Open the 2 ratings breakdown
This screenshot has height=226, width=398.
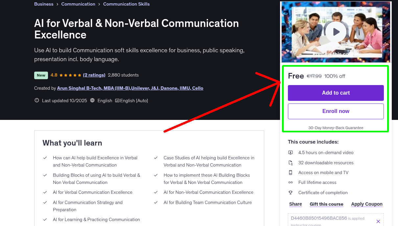click(94, 75)
